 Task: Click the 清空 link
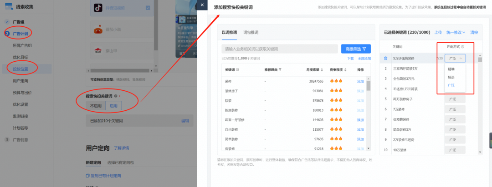pyautogui.click(x=474, y=33)
